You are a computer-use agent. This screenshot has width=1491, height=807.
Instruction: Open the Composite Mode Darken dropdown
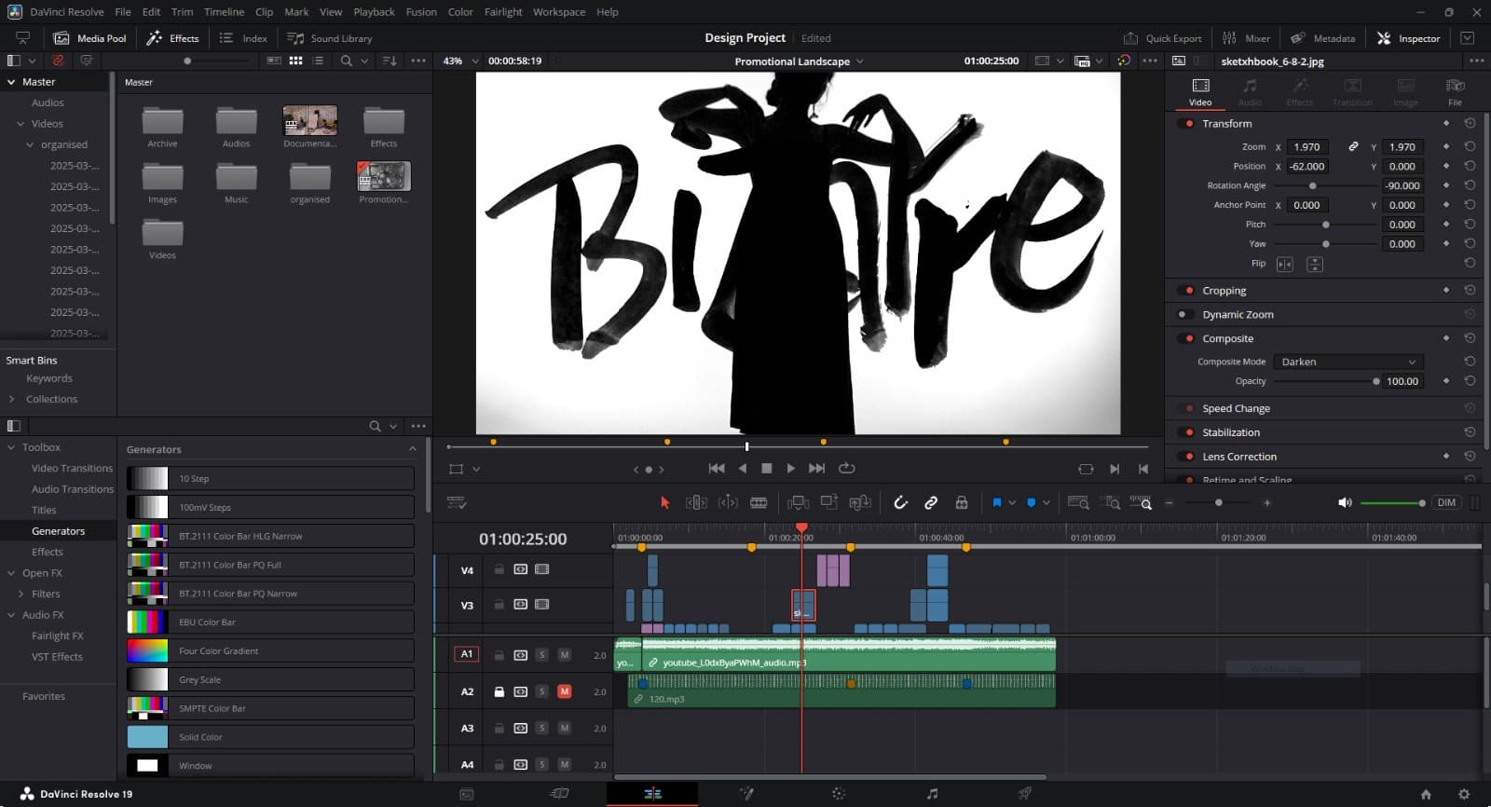click(1348, 362)
